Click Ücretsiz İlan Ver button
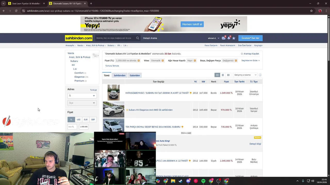Screen dimensions: 330x185 (250, 38)
